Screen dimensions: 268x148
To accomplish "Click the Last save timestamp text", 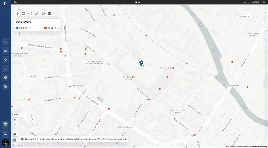I will tap(254, 2).
